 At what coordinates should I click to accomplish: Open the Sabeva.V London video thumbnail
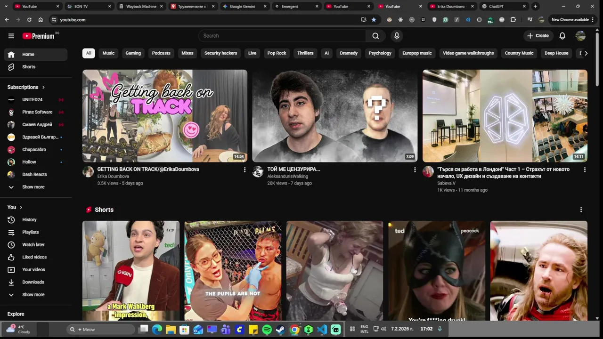(x=505, y=116)
